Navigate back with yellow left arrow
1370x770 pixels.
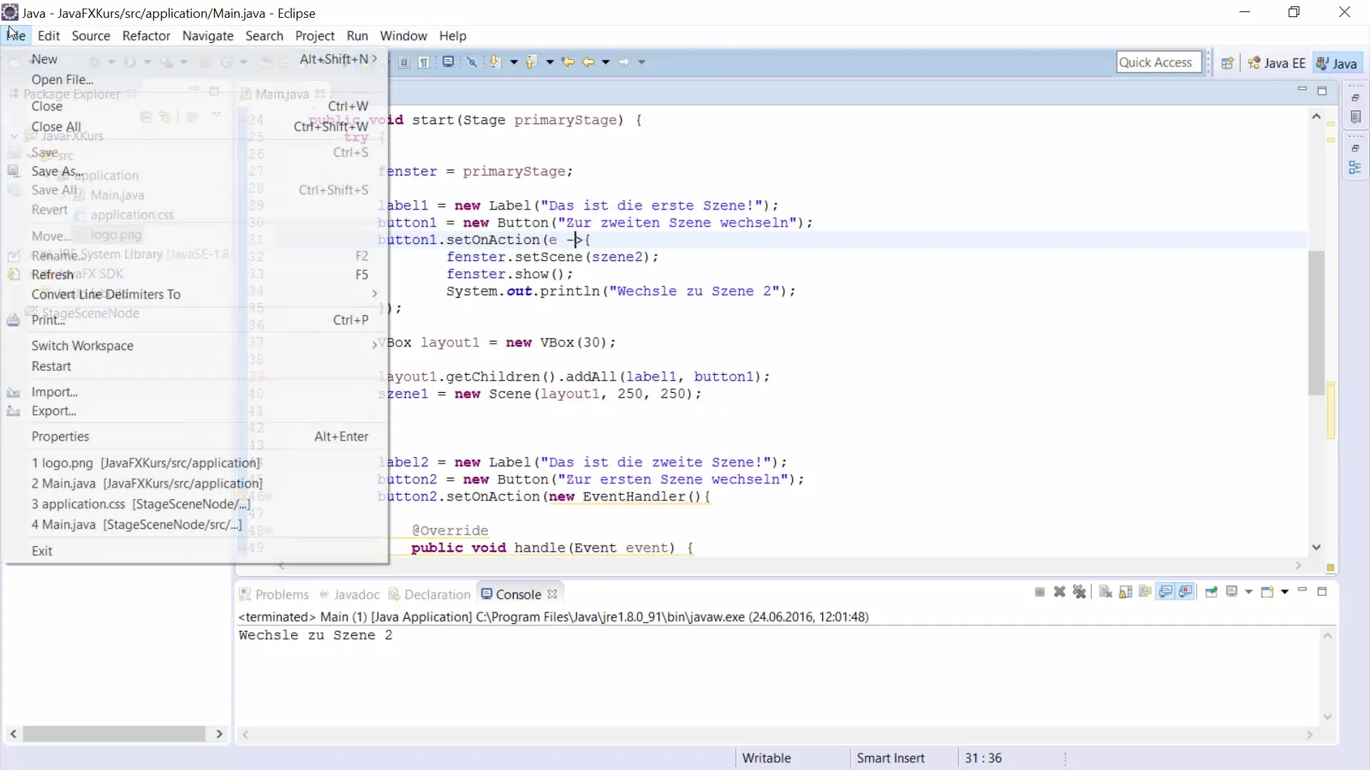pos(588,62)
